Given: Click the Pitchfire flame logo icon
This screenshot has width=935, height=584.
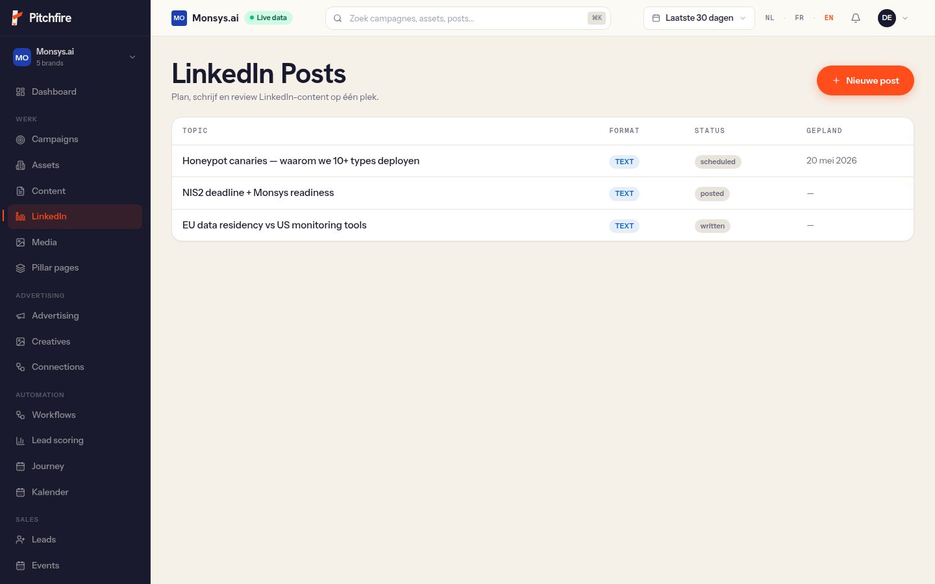Looking at the screenshot, I should [x=18, y=18].
